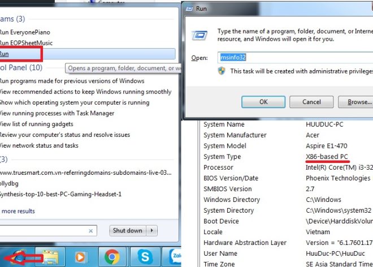Select the Hardware Abstraction Layer row
The height and width of the screenshot is (267, 373).
point(286,243)
